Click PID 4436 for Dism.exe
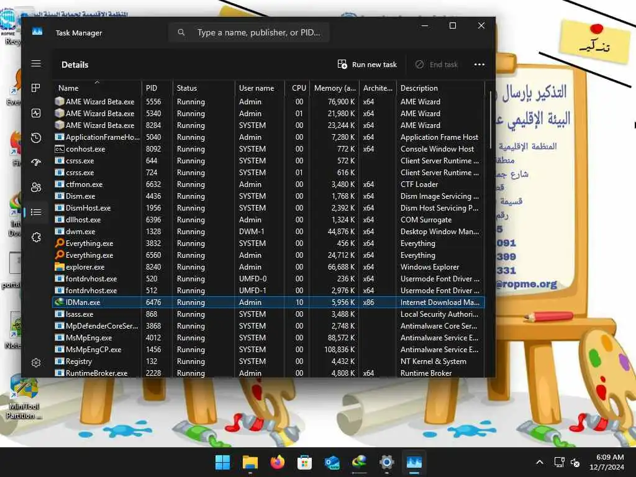The width and height of the screenshot is (636, 477). coord(153,196)
